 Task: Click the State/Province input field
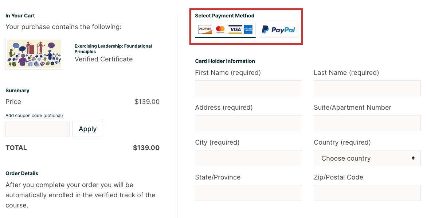point(248,193)
